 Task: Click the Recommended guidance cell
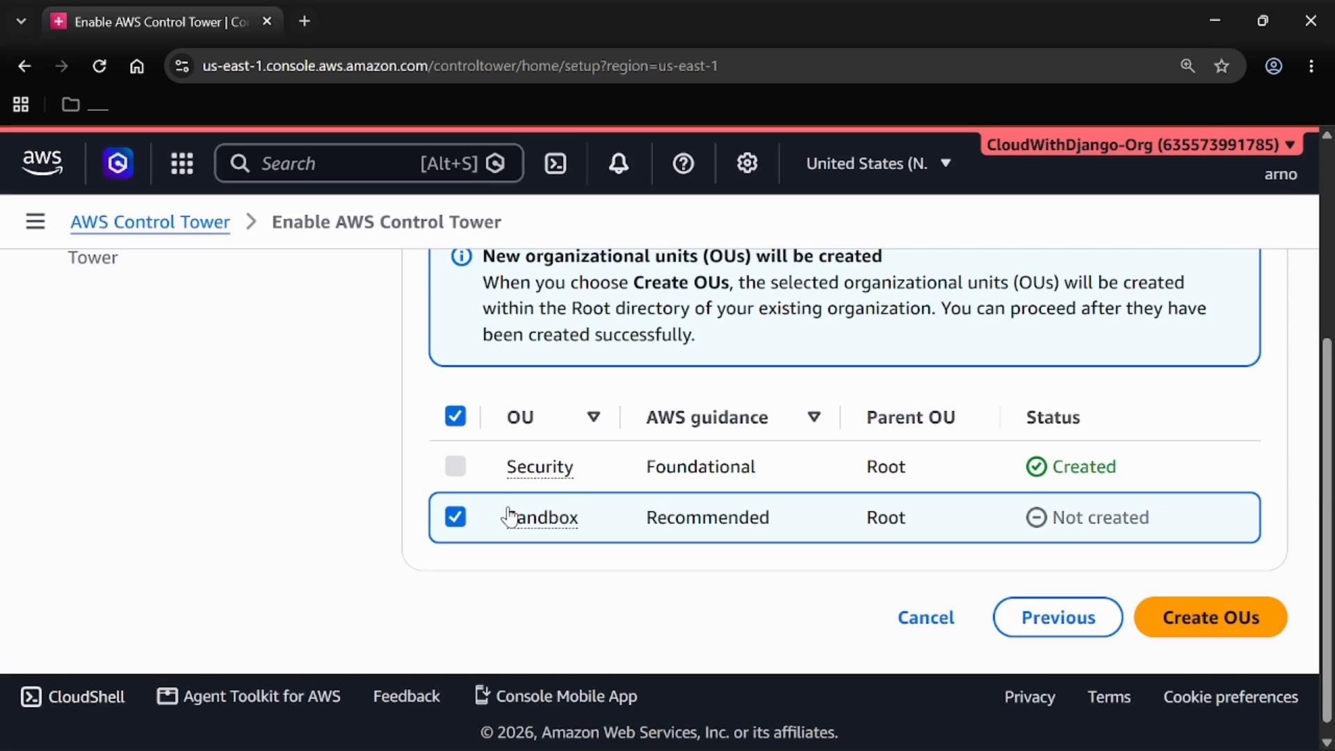tap(708, 517)
